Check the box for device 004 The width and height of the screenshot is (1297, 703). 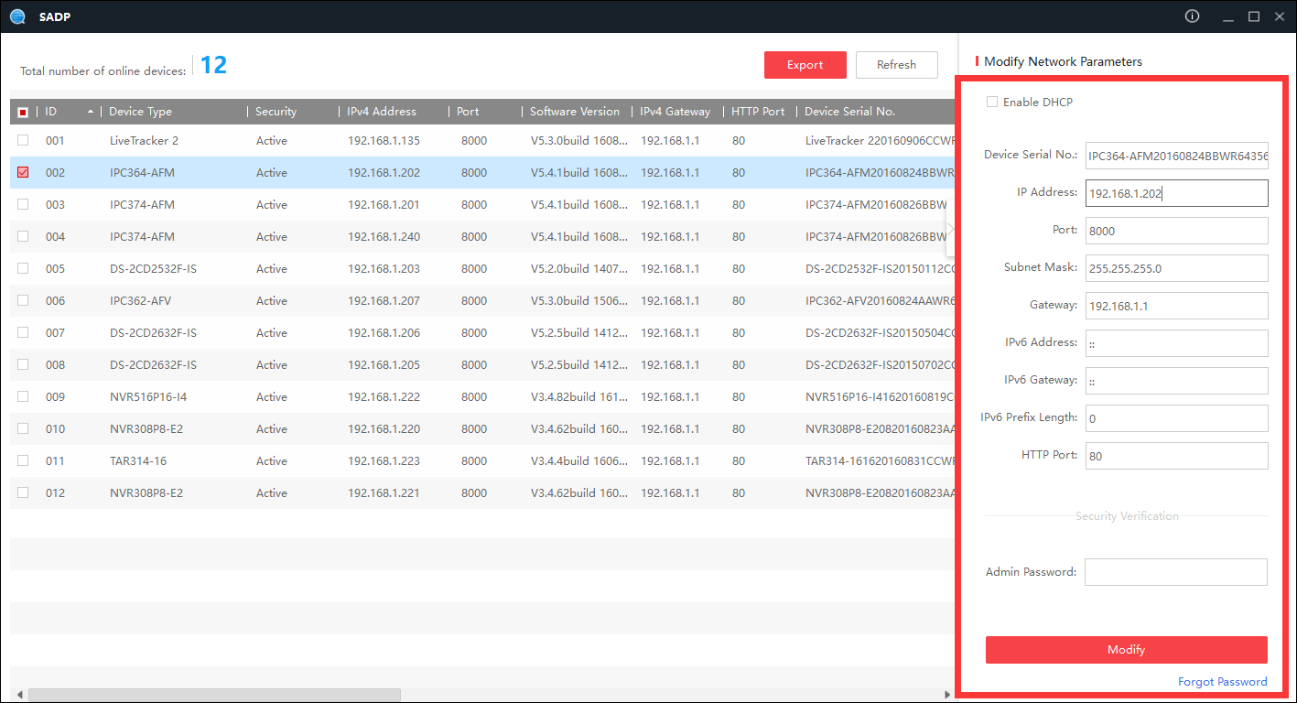click(23, 236)
